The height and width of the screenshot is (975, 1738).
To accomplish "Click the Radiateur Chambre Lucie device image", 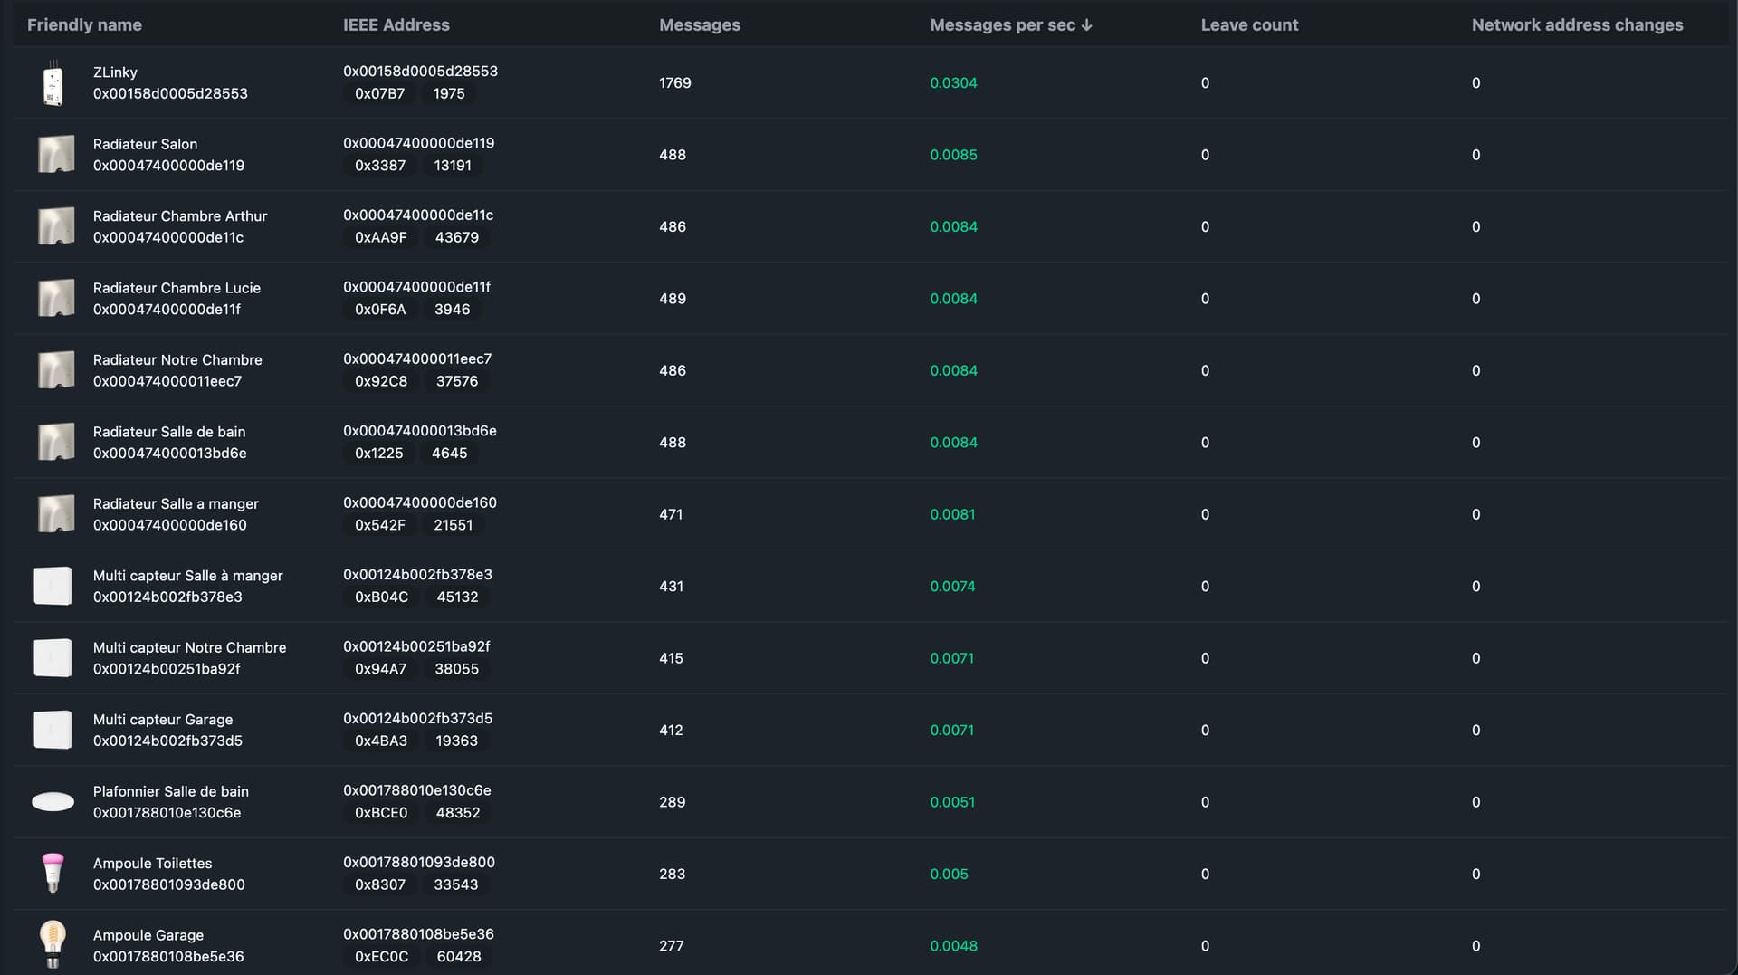I will [x=55, y=299].
